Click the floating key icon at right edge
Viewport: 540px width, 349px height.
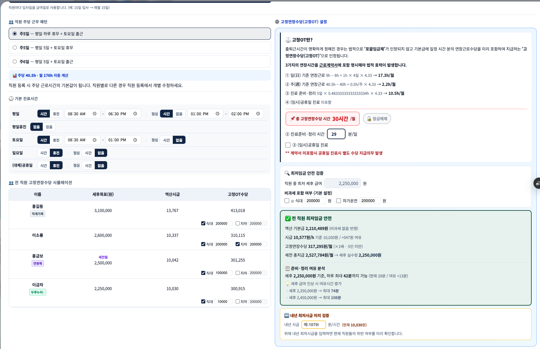click(x=537, y=183)
